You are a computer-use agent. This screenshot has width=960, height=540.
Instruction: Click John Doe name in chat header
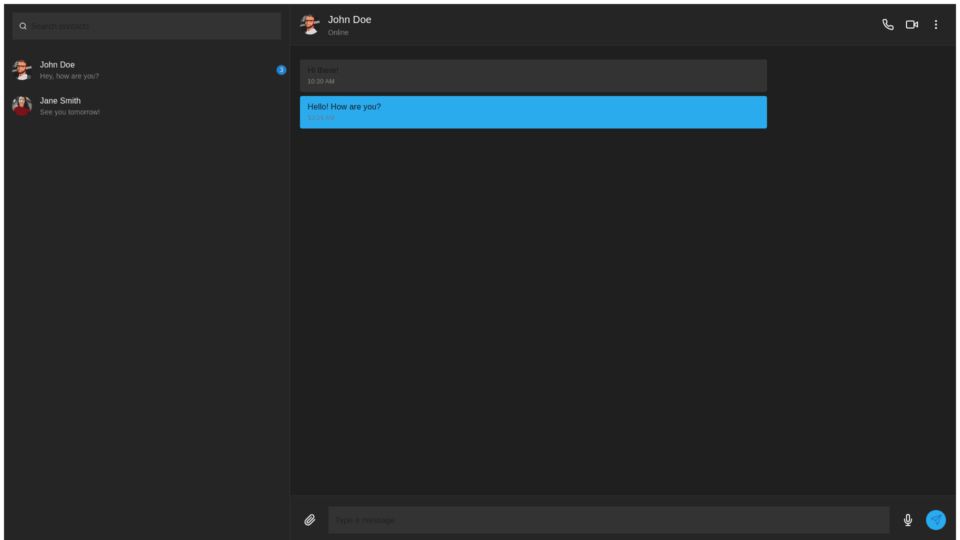coord(349,19)
